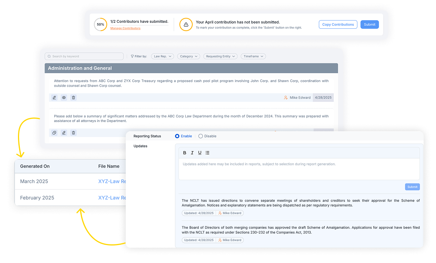Click the Search by keyword field
The width and height of the screenshot is (436, 263).
point(84,56)
